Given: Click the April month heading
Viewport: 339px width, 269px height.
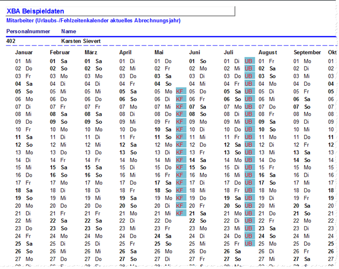Looking at the screenshot, I should coord(126,52).
